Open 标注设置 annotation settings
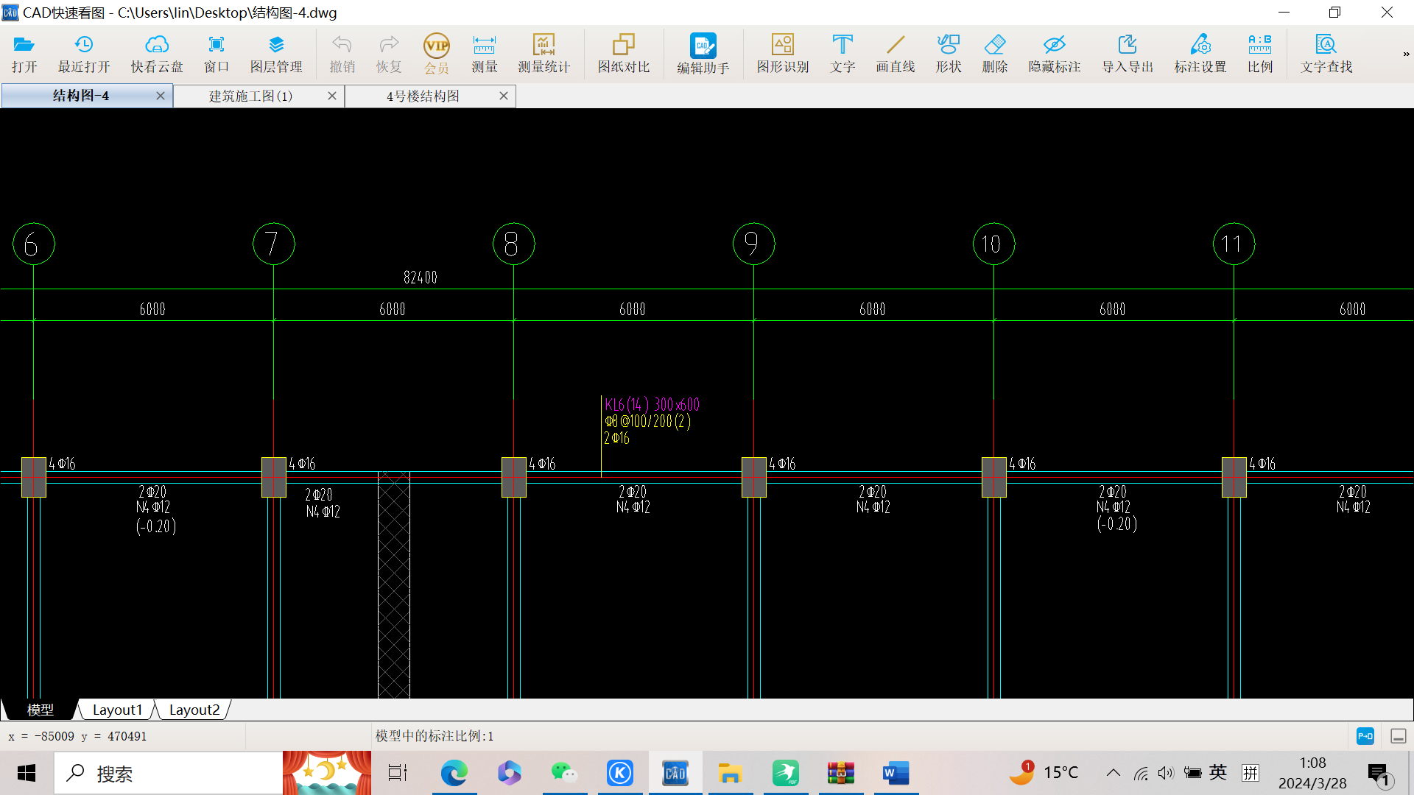 coord(1200,54)
